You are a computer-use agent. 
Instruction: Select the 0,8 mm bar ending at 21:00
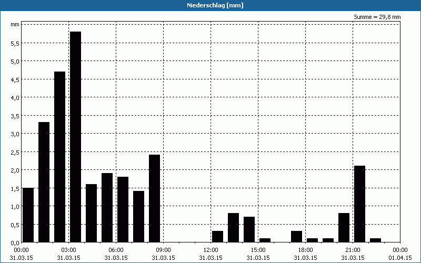click(344, 228)
